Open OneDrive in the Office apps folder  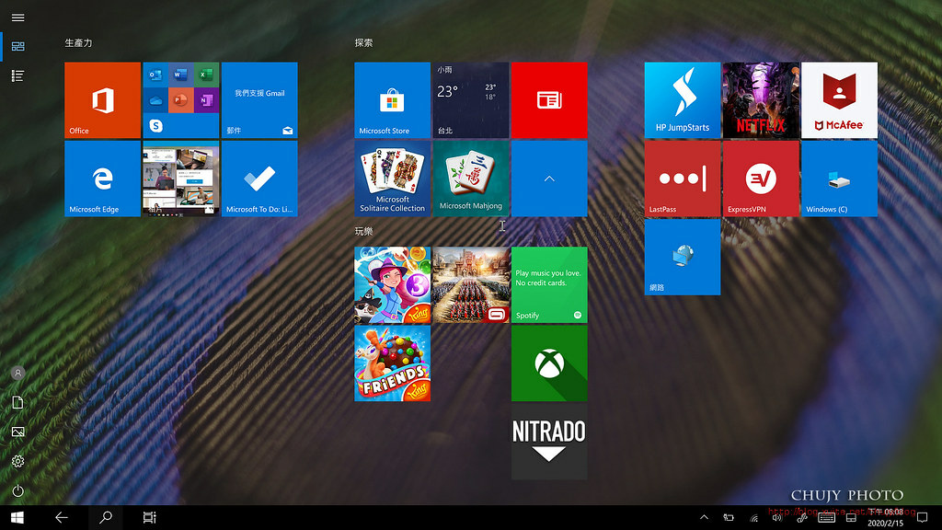155,100
